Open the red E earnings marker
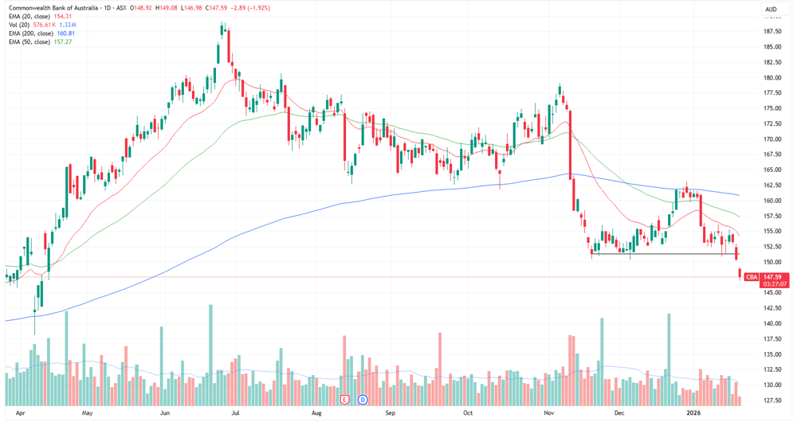The height and width of the screenshot is (422, 797). (345, 400)
